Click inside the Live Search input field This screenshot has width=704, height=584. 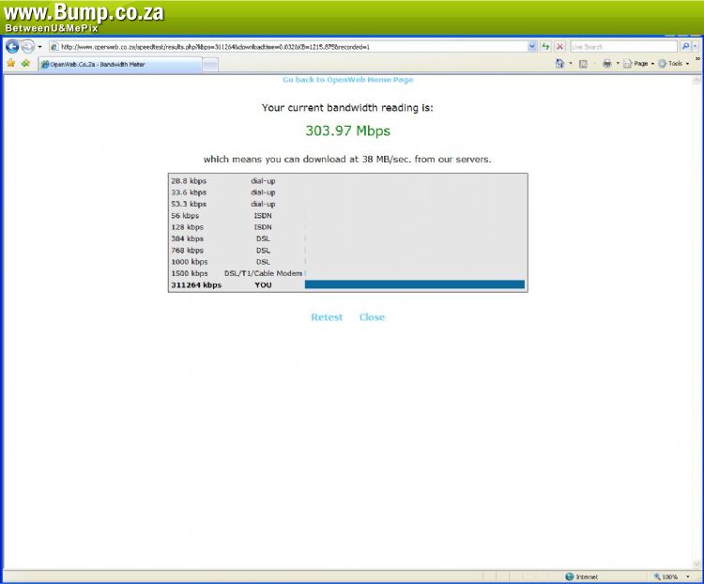[622, 46]
